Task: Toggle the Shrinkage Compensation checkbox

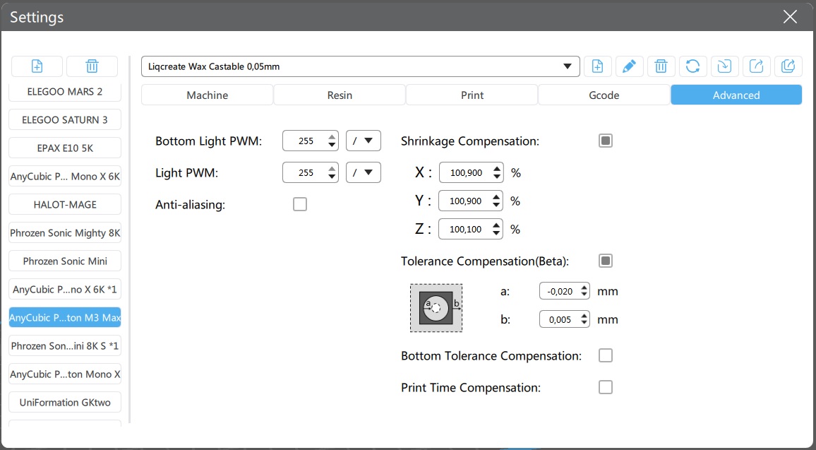Action: point(605,141)
